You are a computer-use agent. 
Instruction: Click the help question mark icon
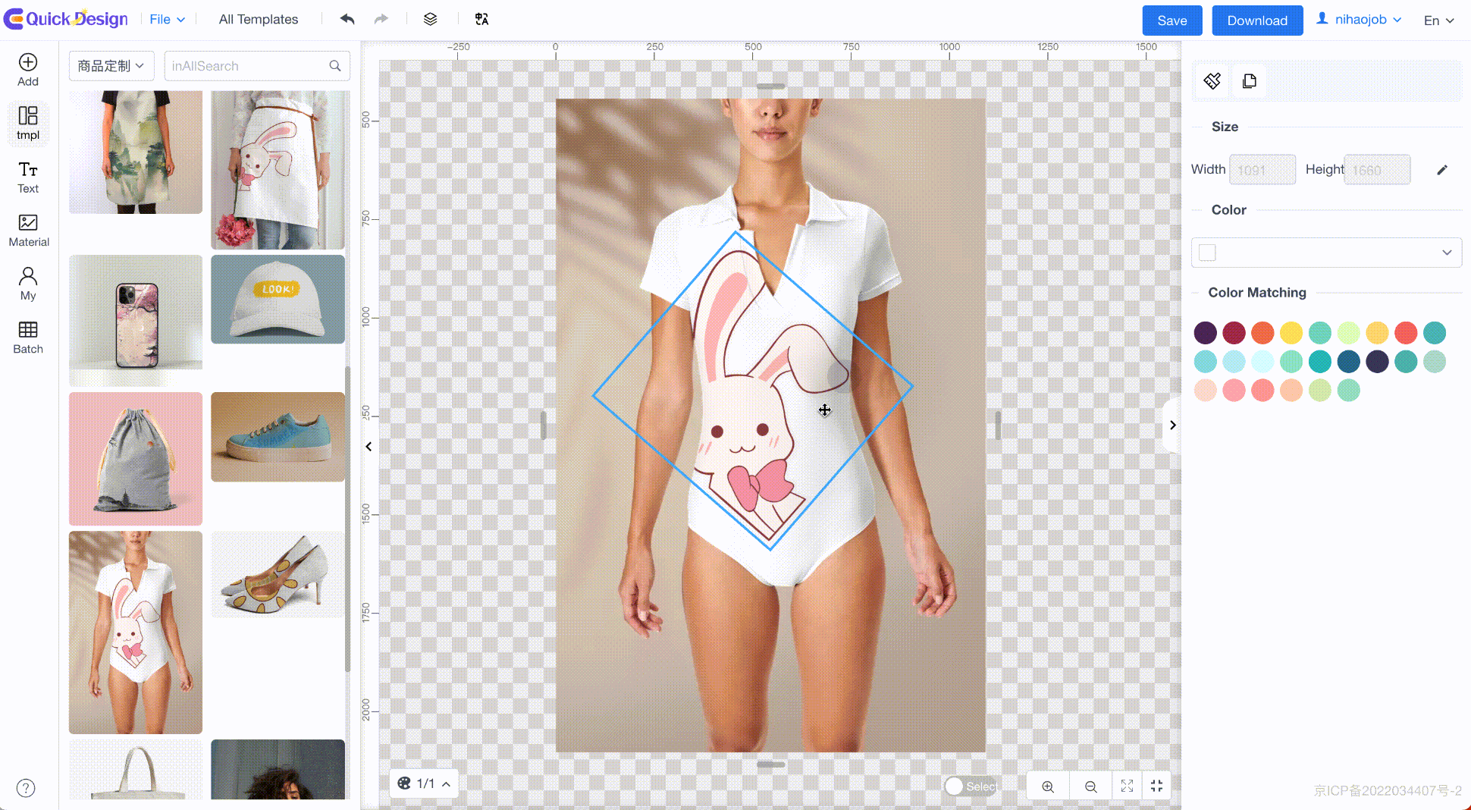point(26,788)
